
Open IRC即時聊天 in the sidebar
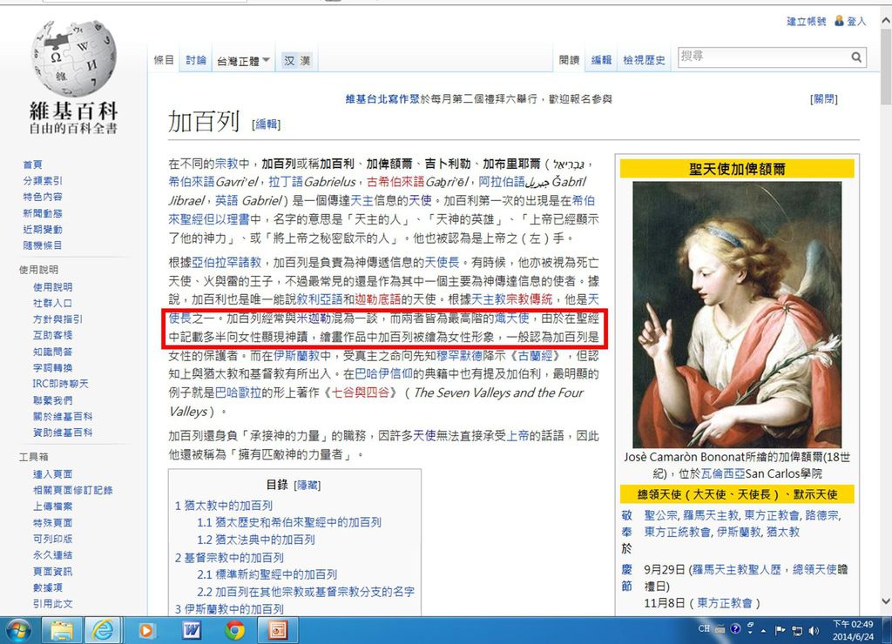61,384
